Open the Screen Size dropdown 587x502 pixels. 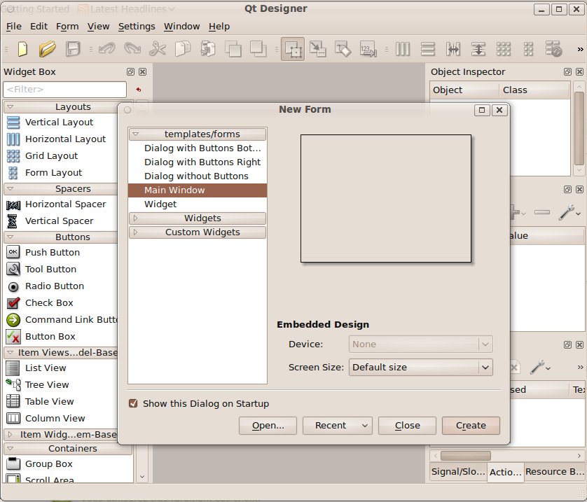421,367
